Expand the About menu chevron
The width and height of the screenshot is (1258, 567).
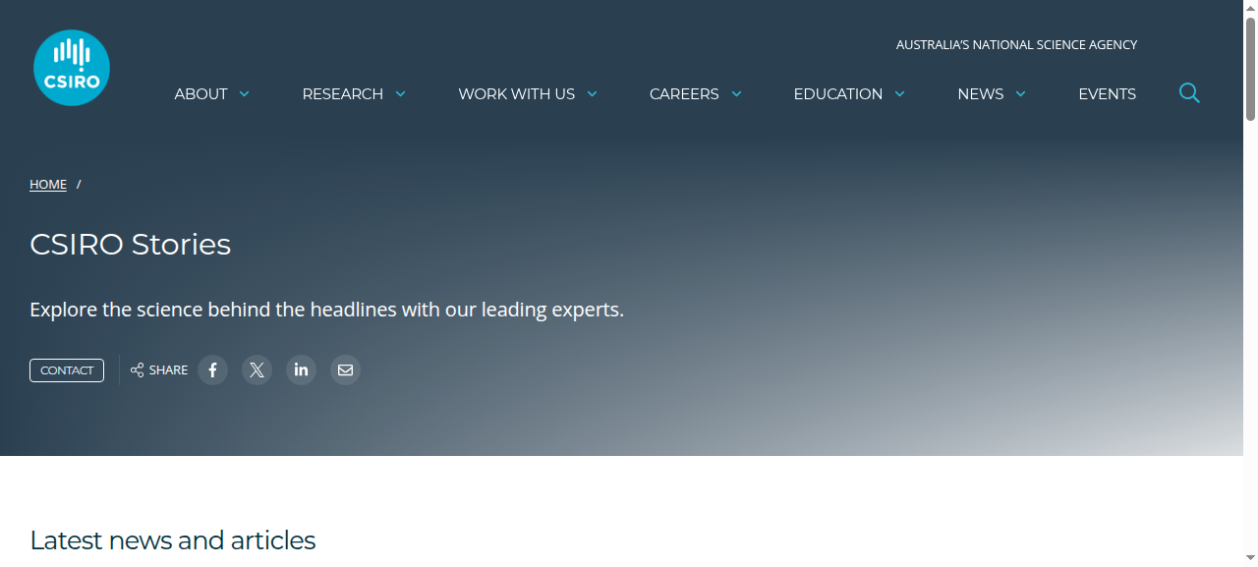click(x=245, y=94)
